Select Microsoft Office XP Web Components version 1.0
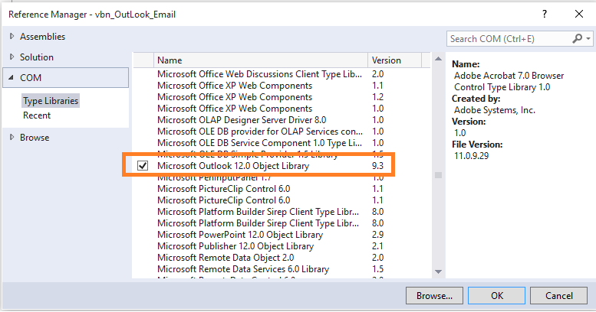Screen dimensions: 596x312 [x=235, y=109]
